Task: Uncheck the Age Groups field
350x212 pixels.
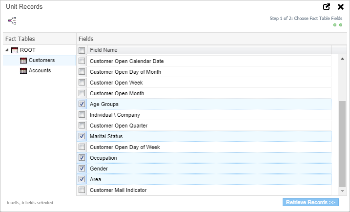Action: click(x=82, y=104)
